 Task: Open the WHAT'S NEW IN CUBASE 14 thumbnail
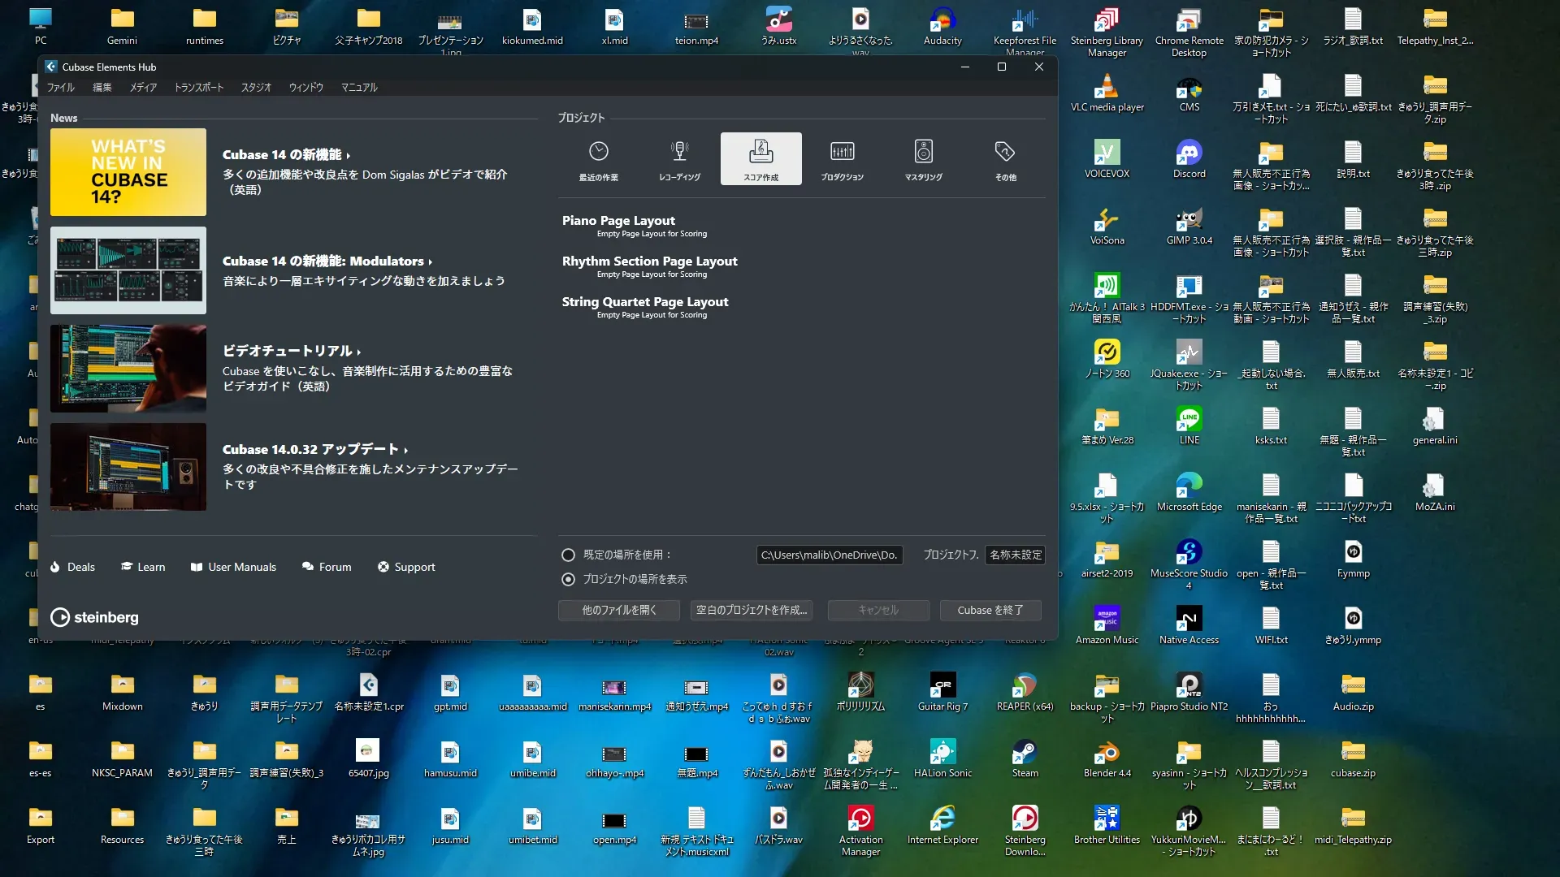pos(128,172)
